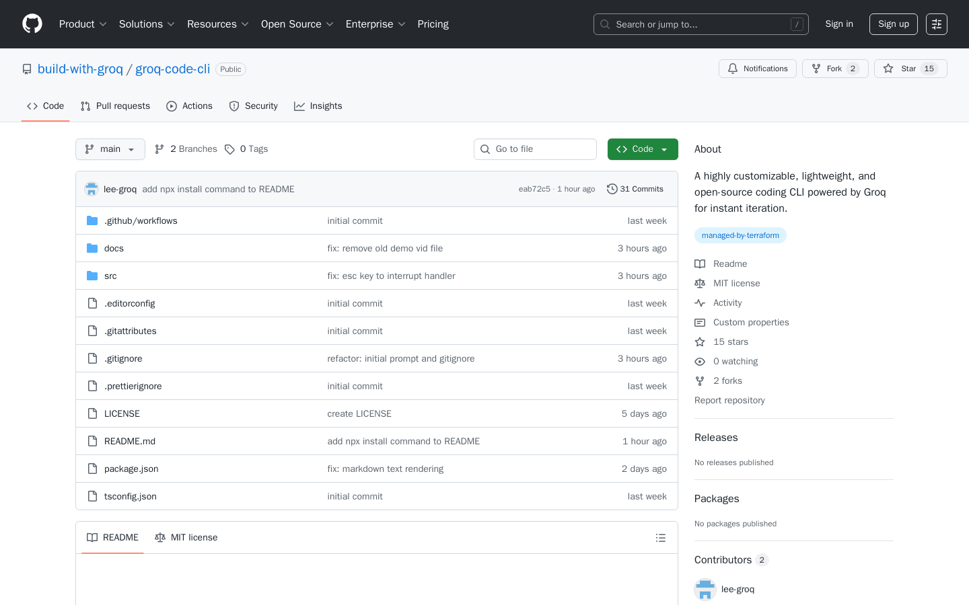The height and width of the screenshot is (605, 969).
Task: Switch to the Code tab
Action: tap(46, 106)
